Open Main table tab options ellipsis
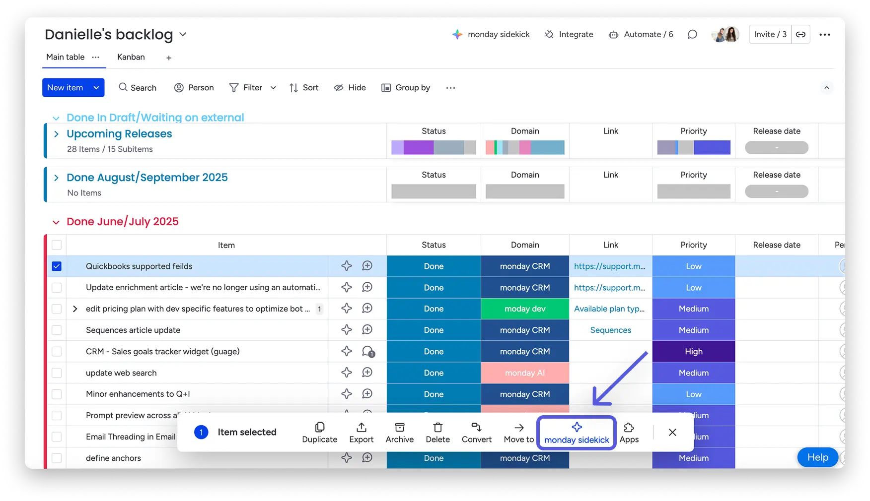The height and width of the screenshot is (501, 870). pos(95,57)
